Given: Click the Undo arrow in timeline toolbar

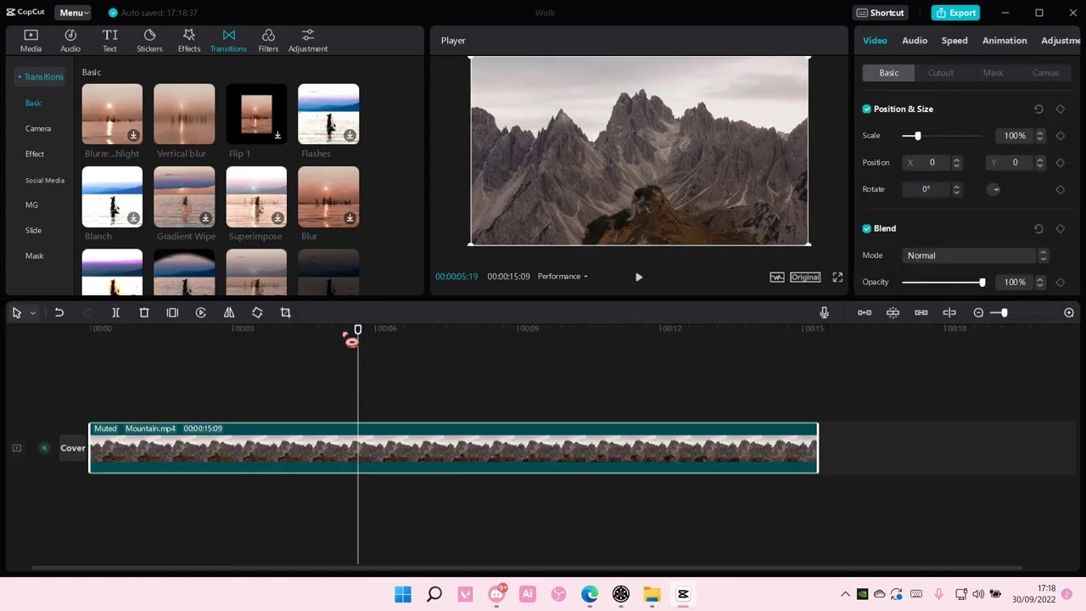Looking at the screenshot, I should tap(59, 313).
